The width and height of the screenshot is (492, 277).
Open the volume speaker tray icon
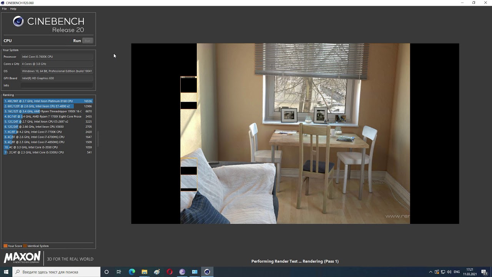[449, 272]
